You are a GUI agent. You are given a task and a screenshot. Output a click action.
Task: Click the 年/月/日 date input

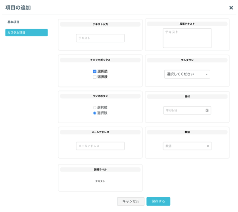click(x=187, y=110)
